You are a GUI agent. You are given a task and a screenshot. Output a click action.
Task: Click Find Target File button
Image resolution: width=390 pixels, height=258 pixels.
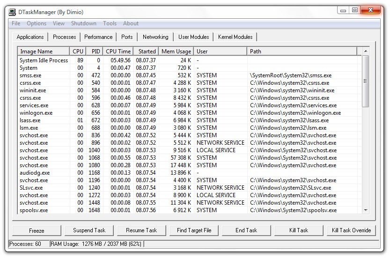(x=194, y=230)
